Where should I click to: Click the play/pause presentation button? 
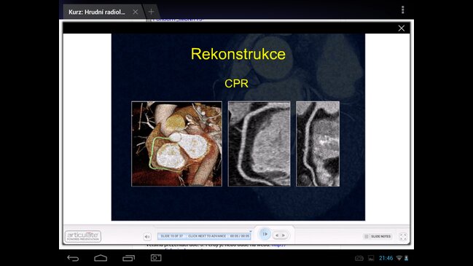coord(265,234)
